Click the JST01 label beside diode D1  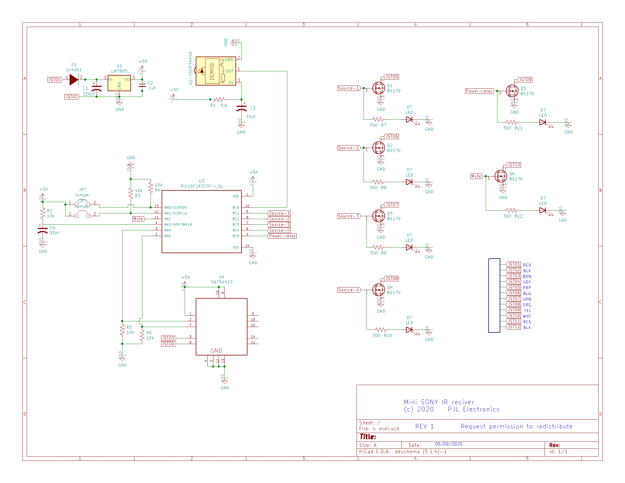[54, 80]
